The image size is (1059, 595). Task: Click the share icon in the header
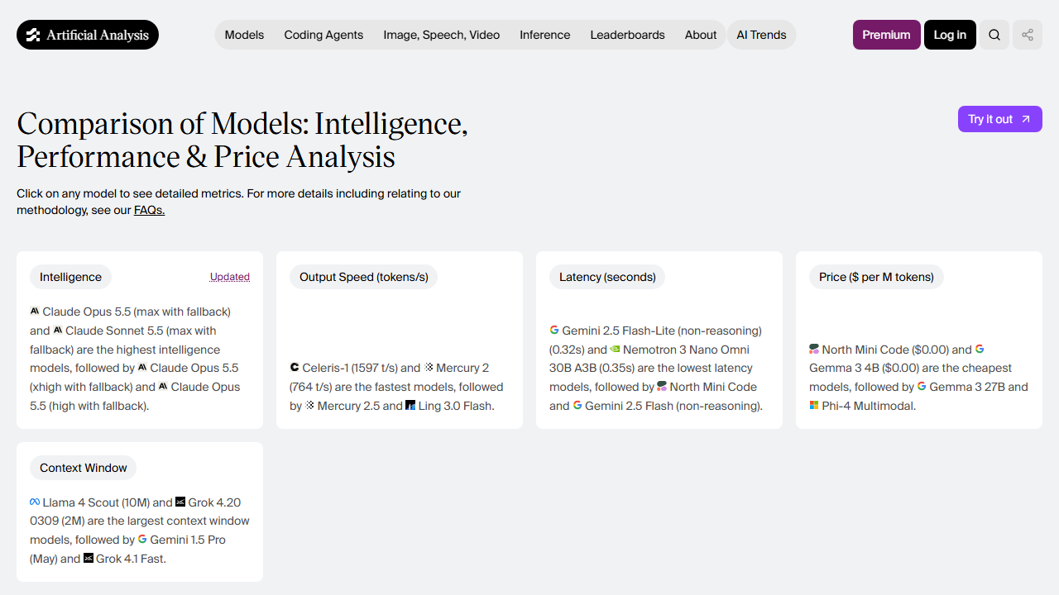click(x=1028, y=35)
